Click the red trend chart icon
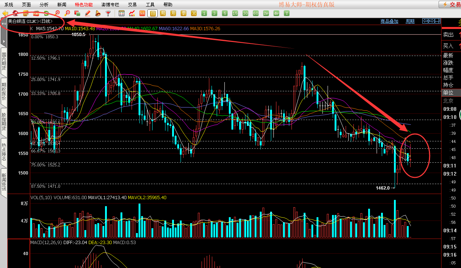The width and height of the screenshot is (461, 268). (x=132, y=13)
